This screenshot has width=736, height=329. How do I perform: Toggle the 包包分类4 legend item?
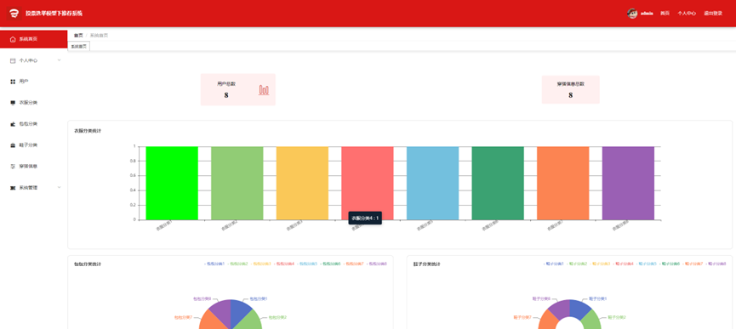[x=284, y=264]
